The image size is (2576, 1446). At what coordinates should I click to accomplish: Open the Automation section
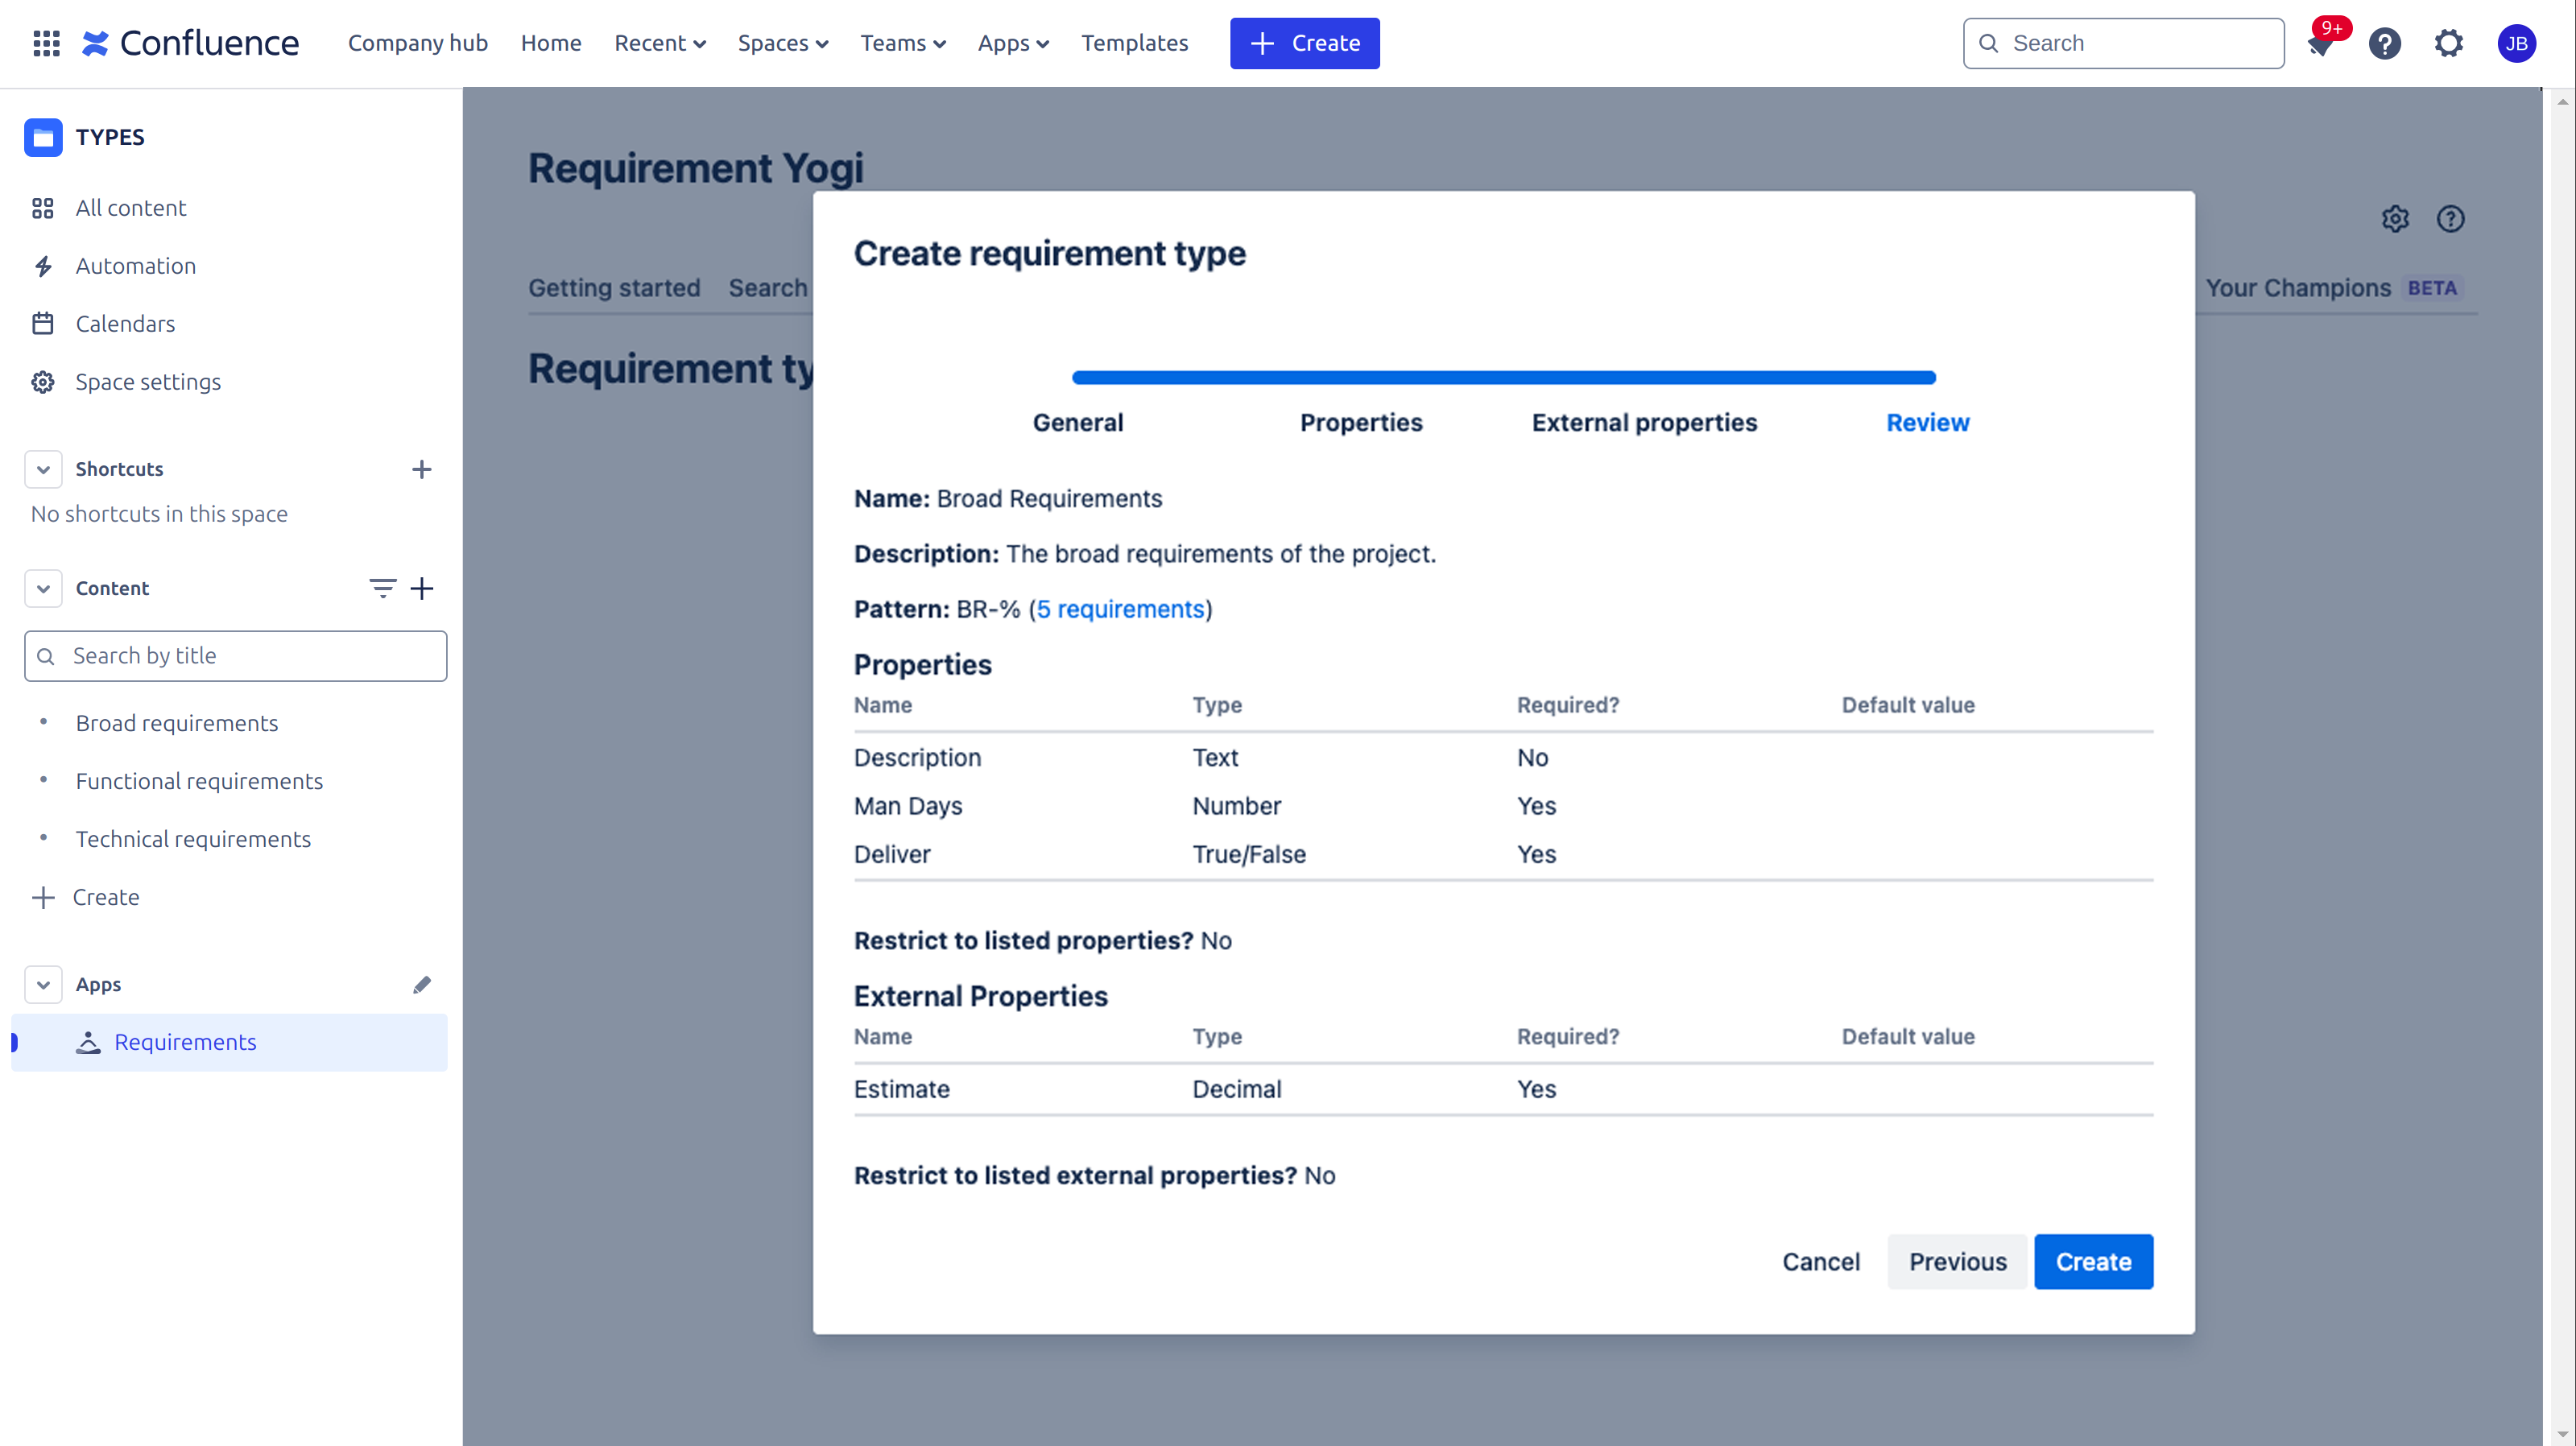(137, 266)
